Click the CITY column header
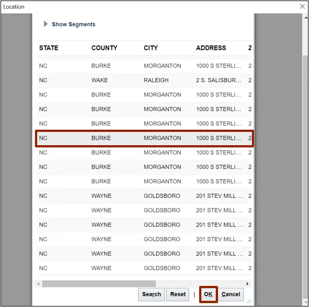This screenshot has width=309, height=307. [151, 48]
